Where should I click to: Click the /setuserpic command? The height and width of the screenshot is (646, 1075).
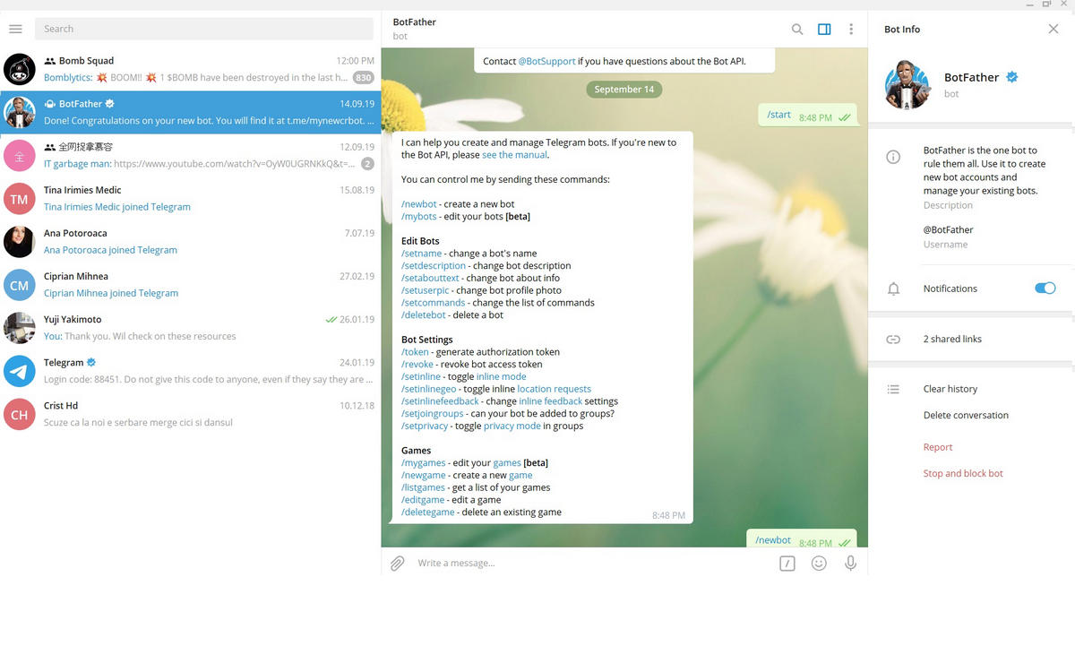[426, 290]
